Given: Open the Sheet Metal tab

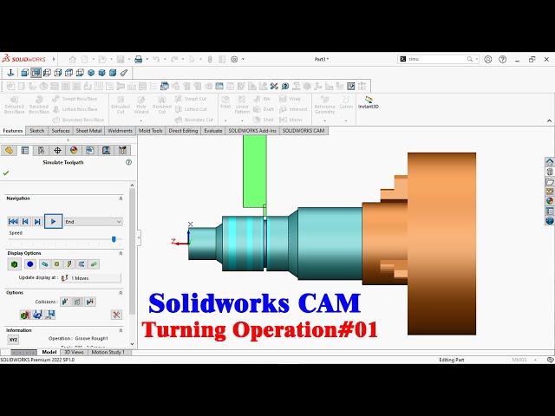Looking at the screenshot, I should (88, 131).
